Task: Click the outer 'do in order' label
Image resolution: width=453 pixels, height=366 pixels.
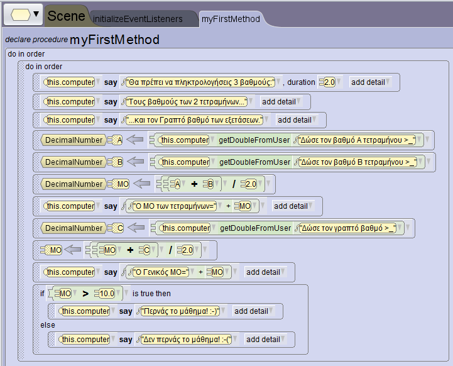Action: 26,54
